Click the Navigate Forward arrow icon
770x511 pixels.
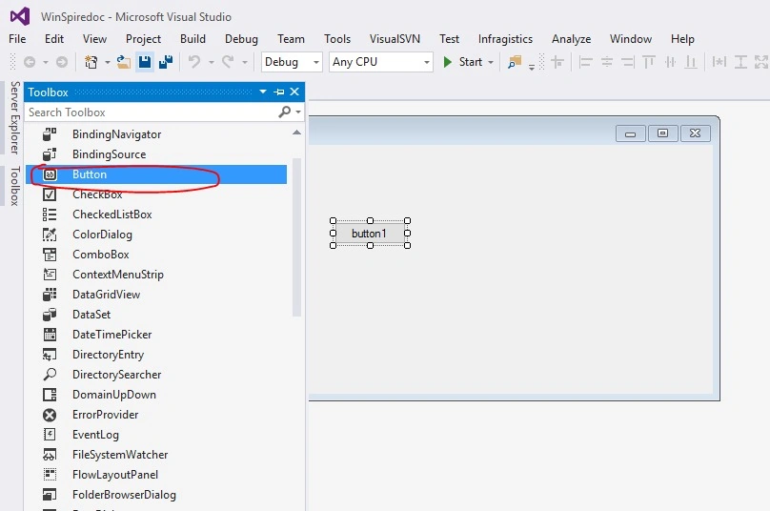(x=62, y=62)
